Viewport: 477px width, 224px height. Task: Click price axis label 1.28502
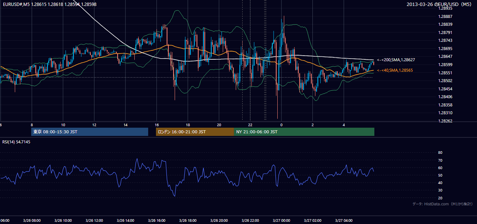(445, 81)
